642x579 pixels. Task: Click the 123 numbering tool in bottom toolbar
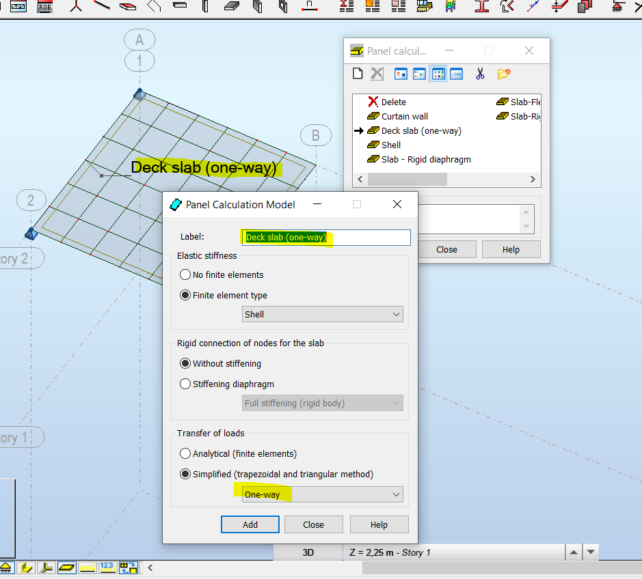[x=108, y=567]
